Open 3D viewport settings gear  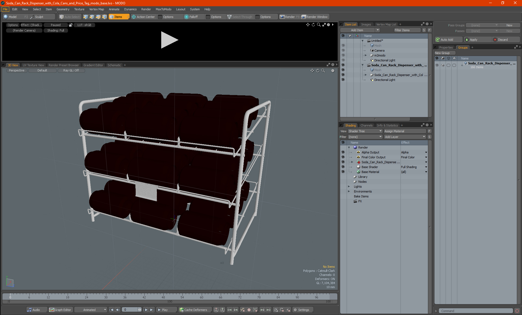pos(333,71)
